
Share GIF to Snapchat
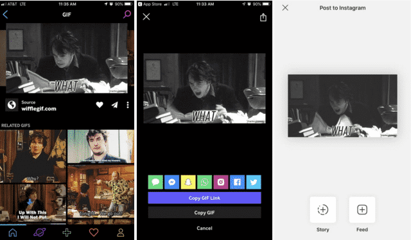click(188, 182)
